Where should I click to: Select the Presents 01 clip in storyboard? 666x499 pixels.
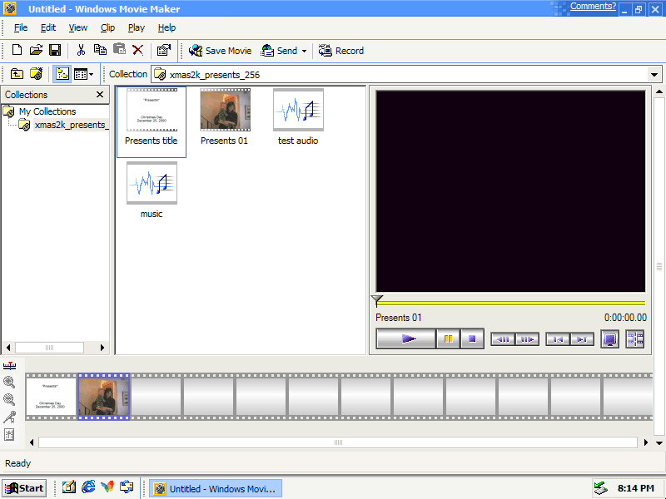103,397
